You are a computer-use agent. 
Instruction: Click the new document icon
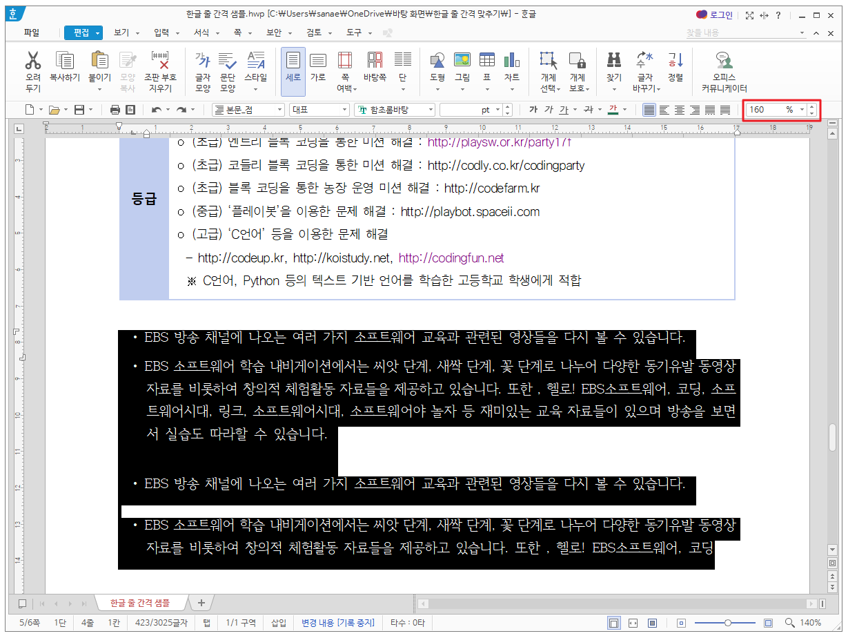(x=29, y=110)
